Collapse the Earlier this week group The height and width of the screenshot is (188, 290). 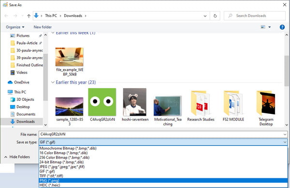click(53, 33)
